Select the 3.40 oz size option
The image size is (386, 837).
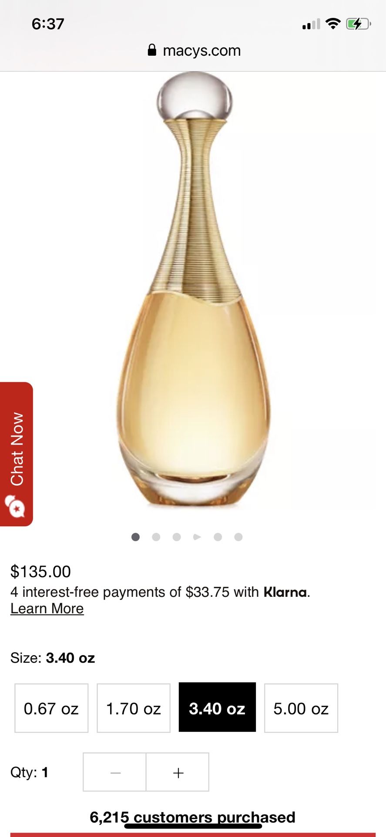click(x=217, y=707)
